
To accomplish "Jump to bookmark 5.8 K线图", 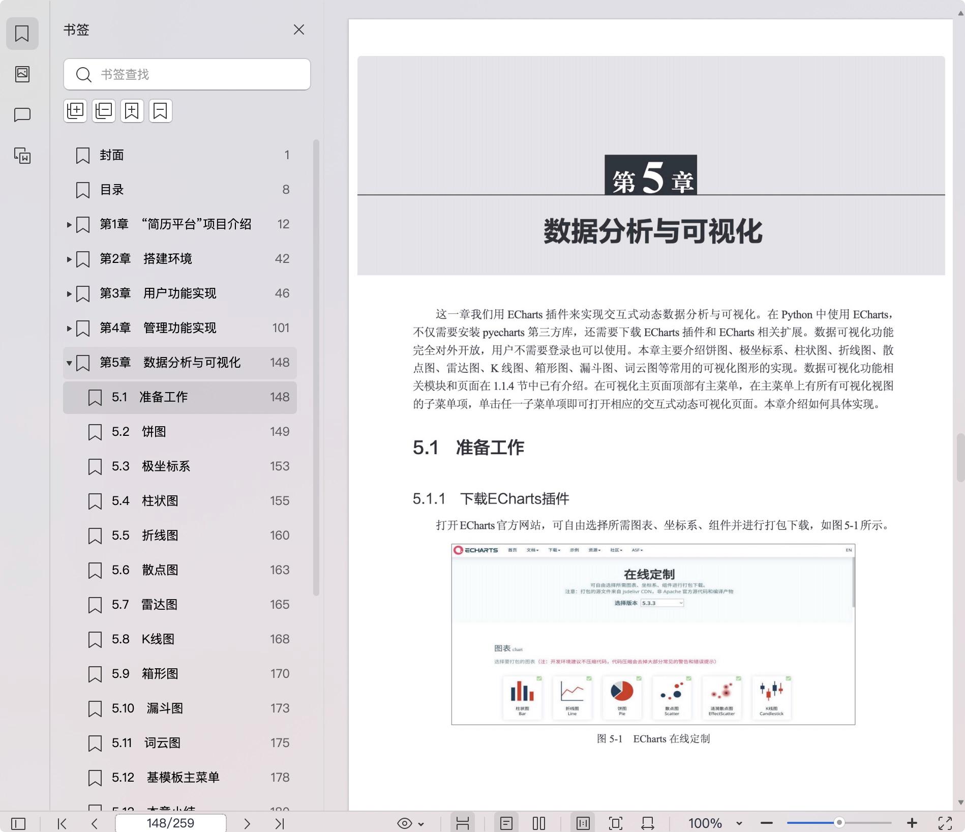I will click(x=180, y=639).
